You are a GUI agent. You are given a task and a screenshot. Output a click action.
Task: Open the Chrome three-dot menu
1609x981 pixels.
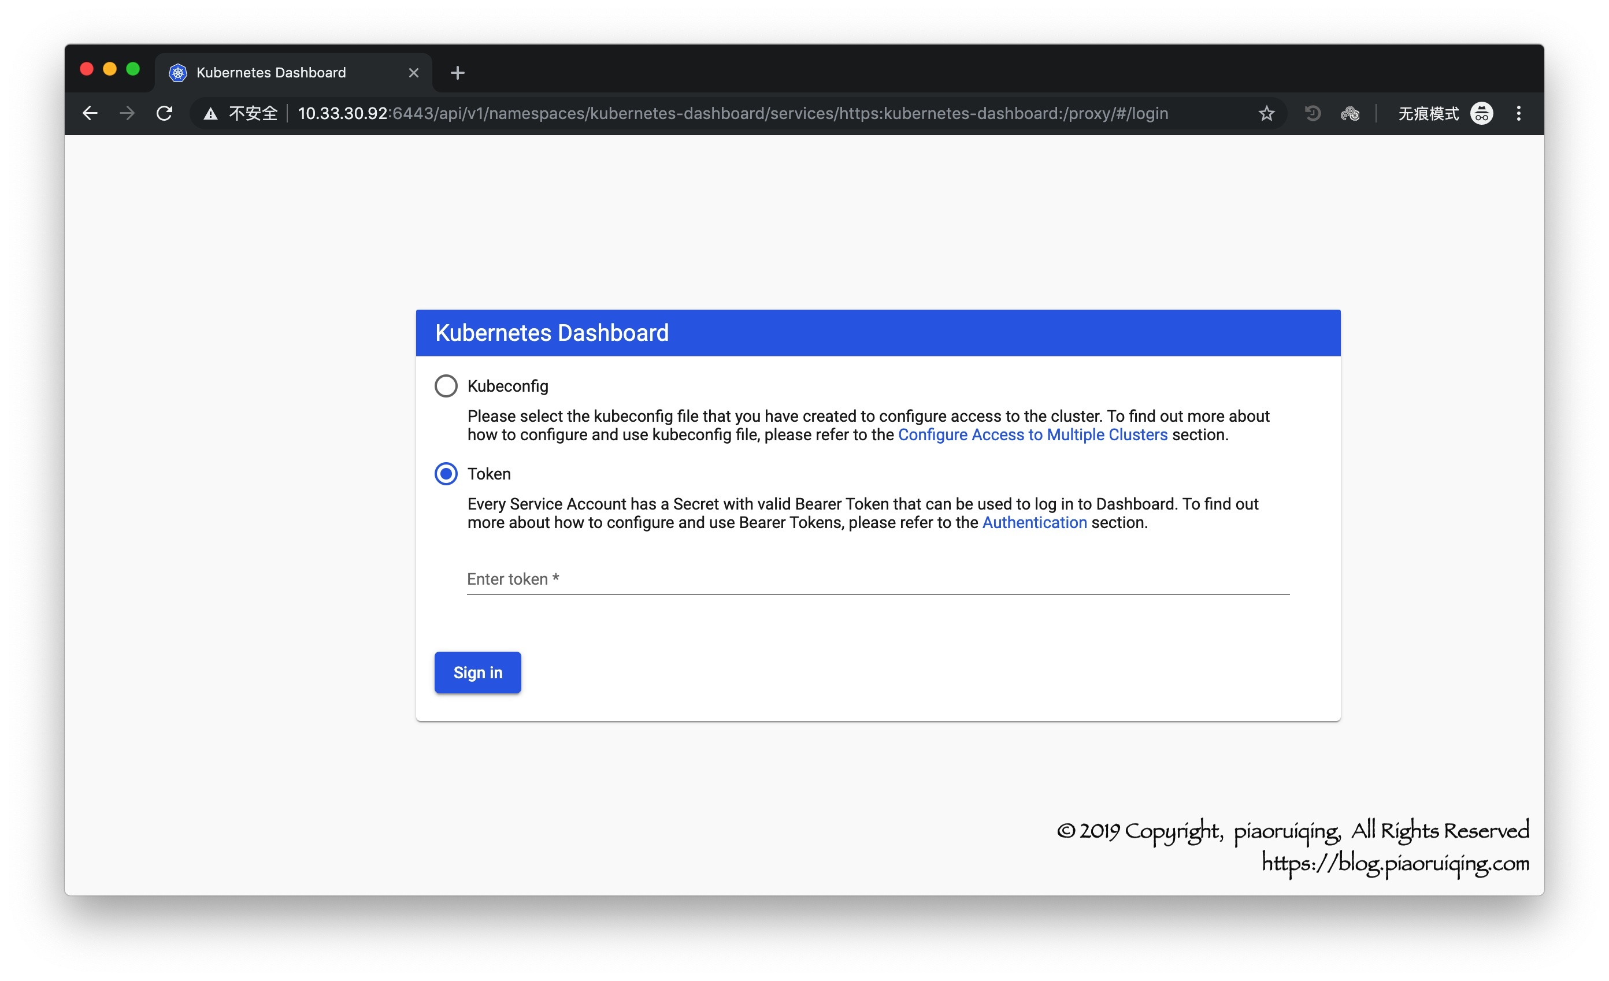click(x=1519, y=114)
